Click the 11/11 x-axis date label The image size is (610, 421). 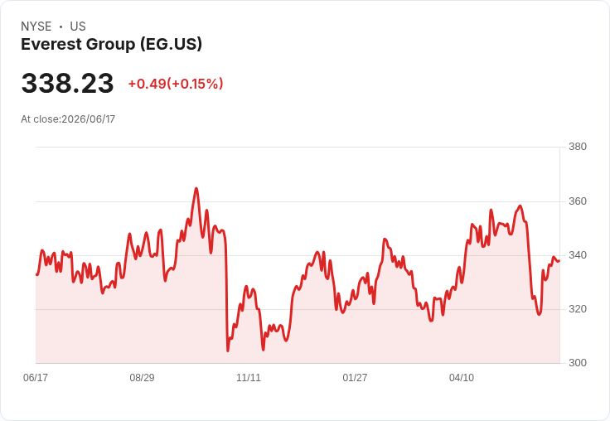(249, 377)
